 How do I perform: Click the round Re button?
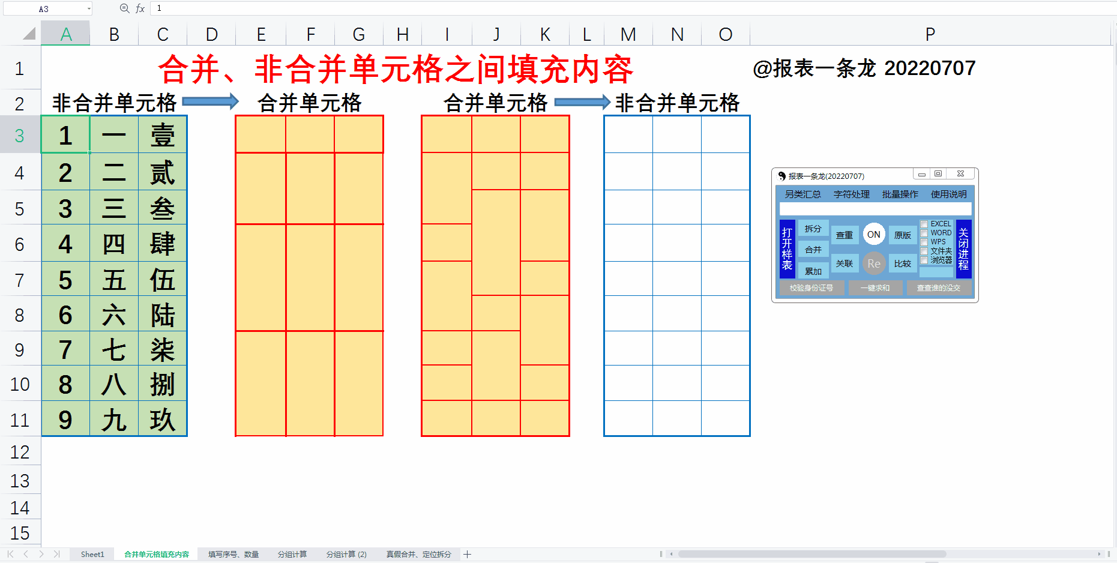click(x=874, y=263)
